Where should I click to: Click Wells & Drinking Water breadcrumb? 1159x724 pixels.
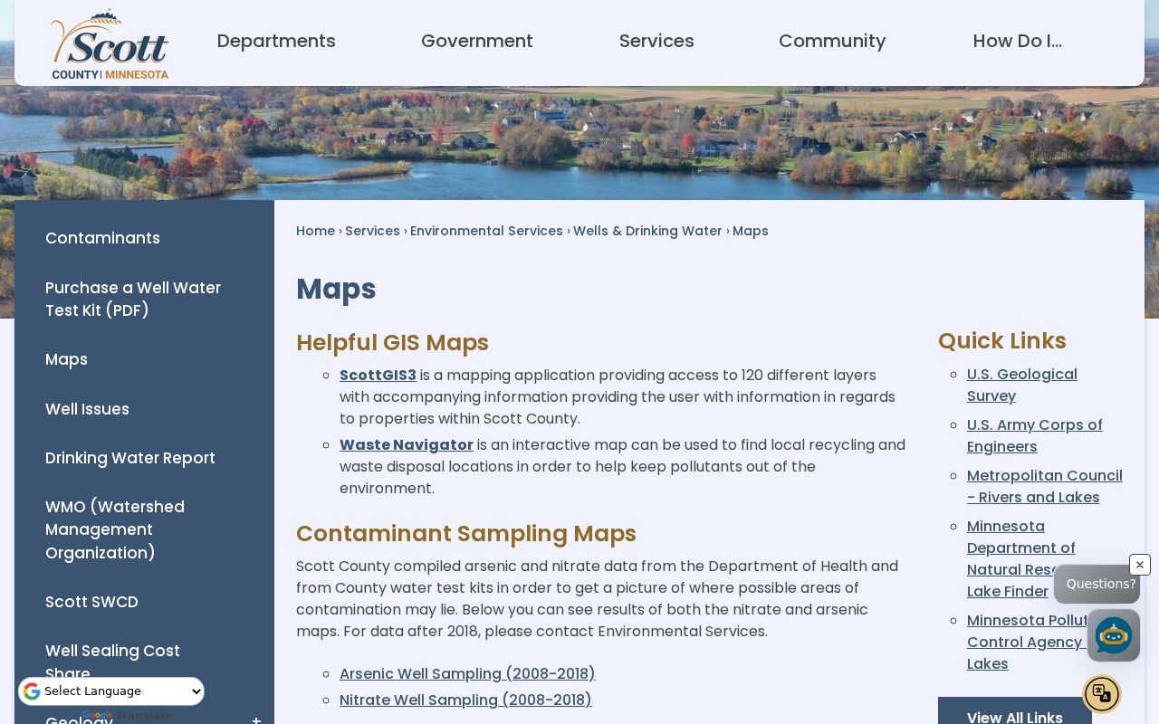(647, 231)
